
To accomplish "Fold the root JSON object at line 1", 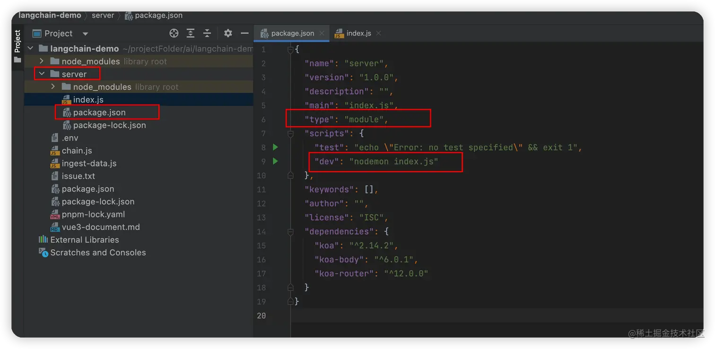I will click(291, 49).
